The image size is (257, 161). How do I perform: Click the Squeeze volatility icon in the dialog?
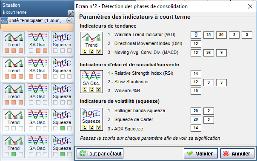(x=91, y=119)
